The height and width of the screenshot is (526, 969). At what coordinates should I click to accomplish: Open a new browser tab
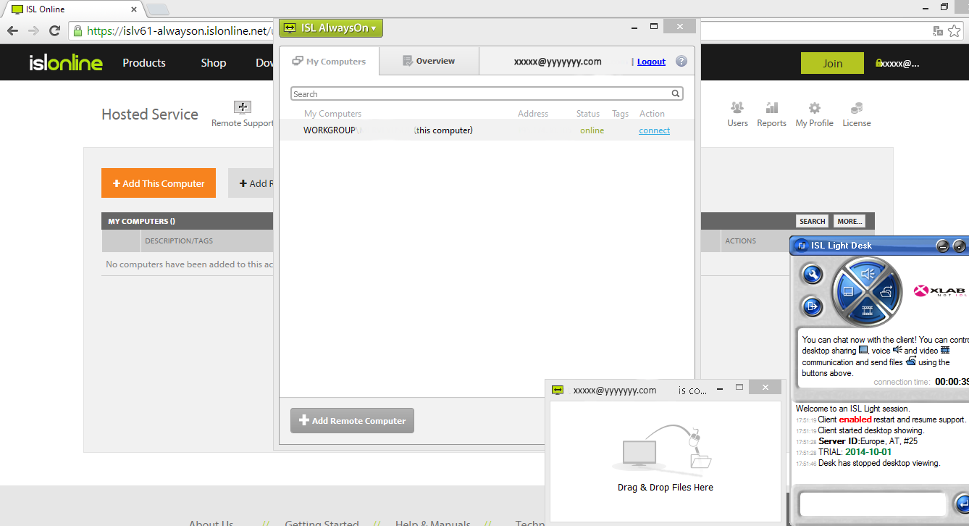[x=158, y=9]
